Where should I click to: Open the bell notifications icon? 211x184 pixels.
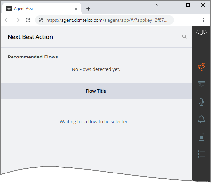point(201,119)
